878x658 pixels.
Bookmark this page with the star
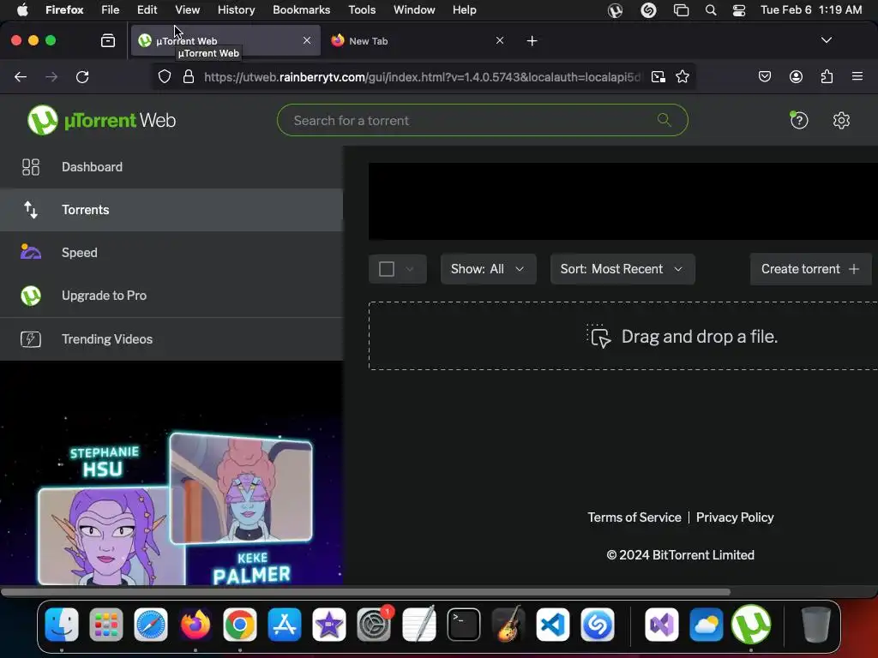coord(682,76)
